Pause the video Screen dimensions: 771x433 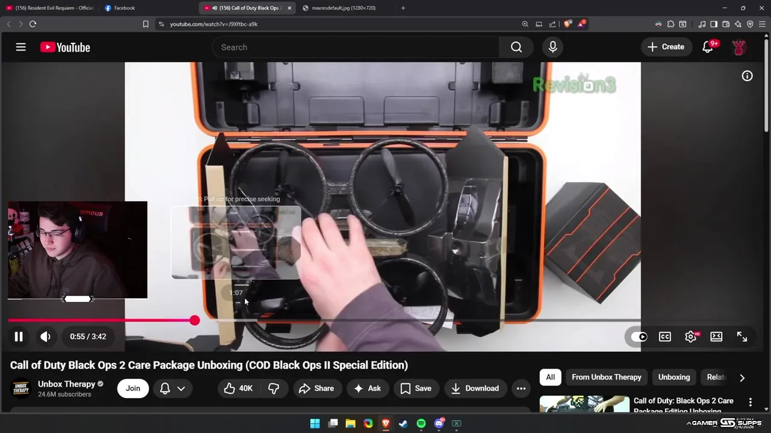tap(19, 337)
